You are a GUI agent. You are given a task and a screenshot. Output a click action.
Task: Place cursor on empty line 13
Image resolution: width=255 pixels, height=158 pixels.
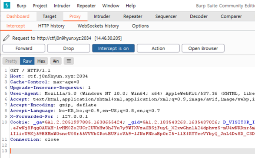tap(132, 151)
